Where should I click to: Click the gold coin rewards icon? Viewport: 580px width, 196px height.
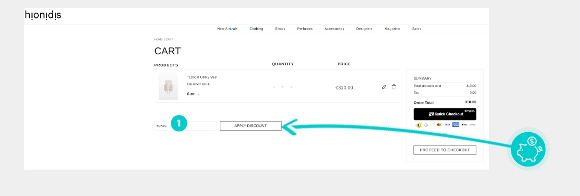(419, 125)
